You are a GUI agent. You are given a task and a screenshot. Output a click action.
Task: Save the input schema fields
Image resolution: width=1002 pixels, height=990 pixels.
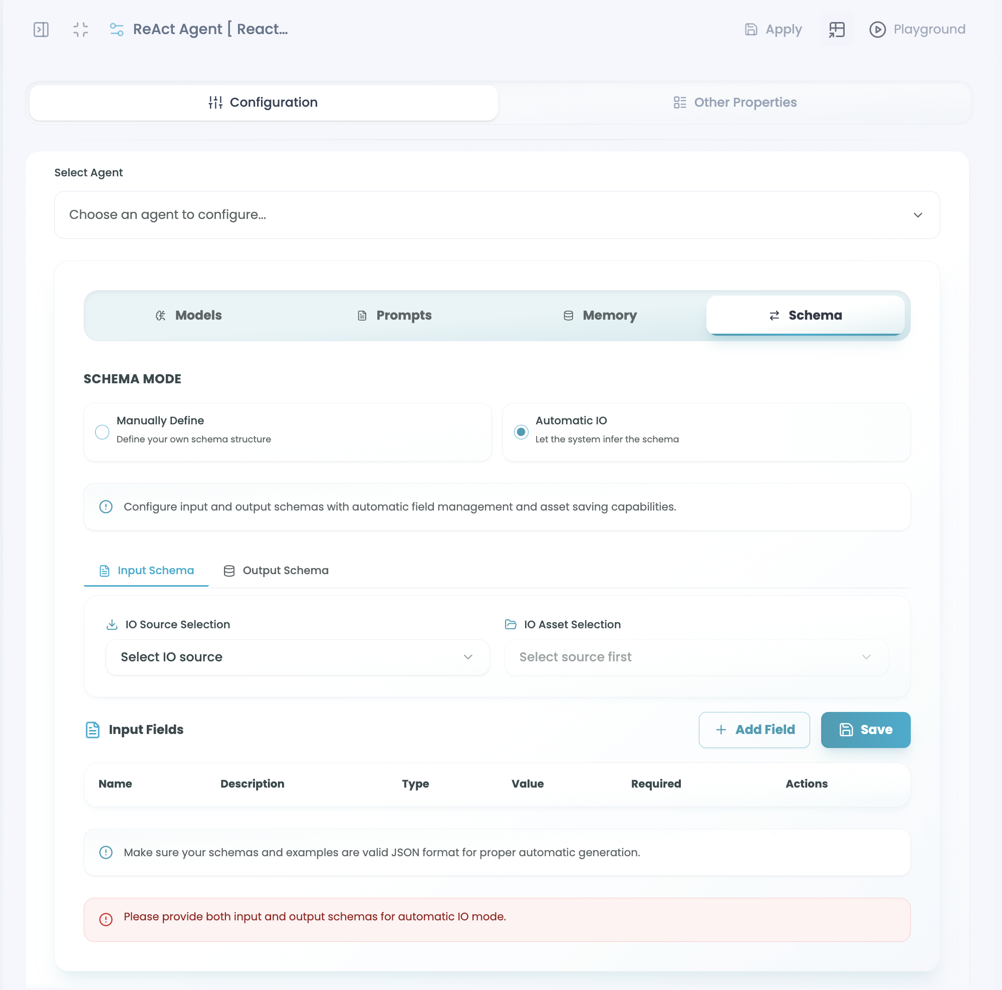865,729
